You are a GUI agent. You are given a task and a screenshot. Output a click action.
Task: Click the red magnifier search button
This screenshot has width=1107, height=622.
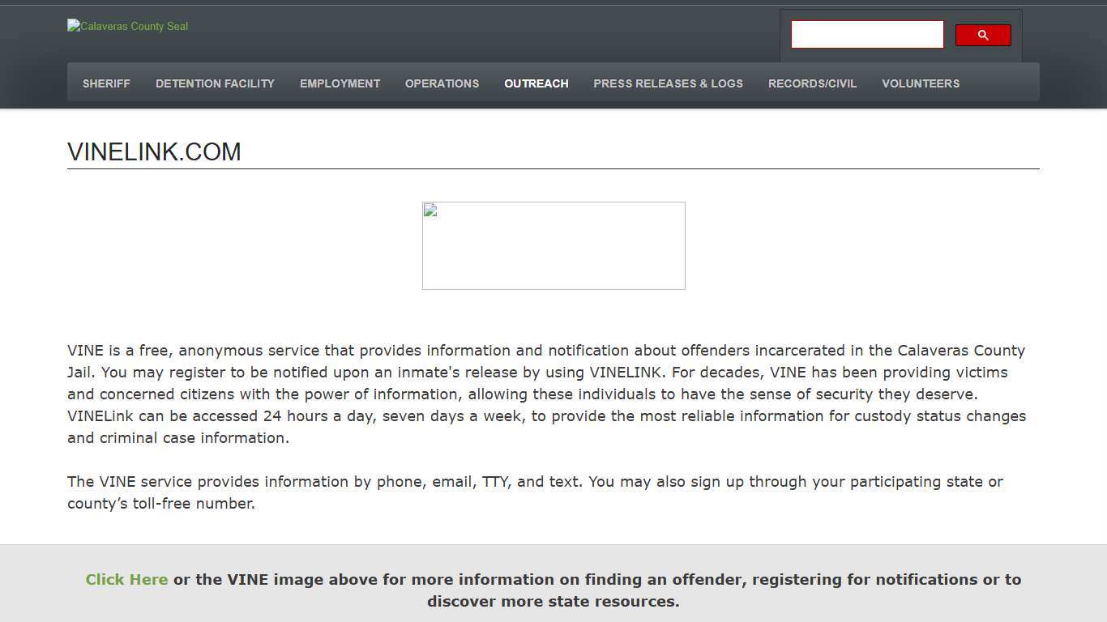(982, 35)
